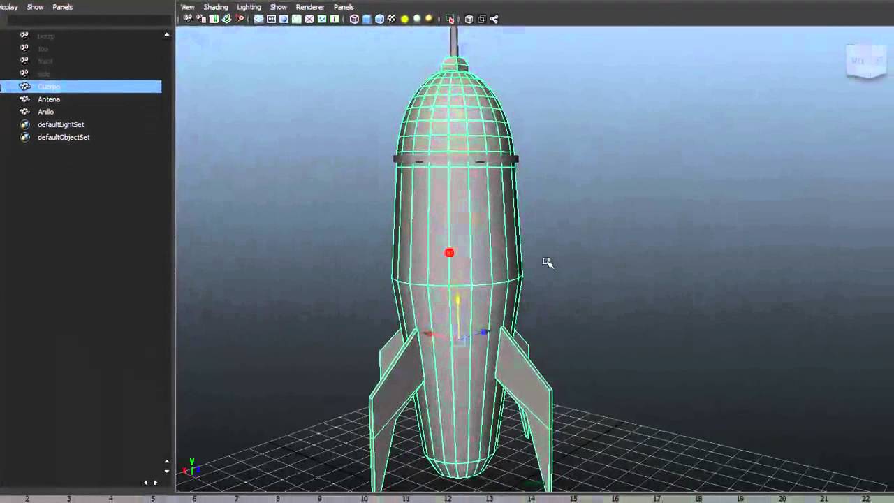This screenshot has height=503, width=894.
Task: Open the viewport View menu
Action: (x=187, y=7)
